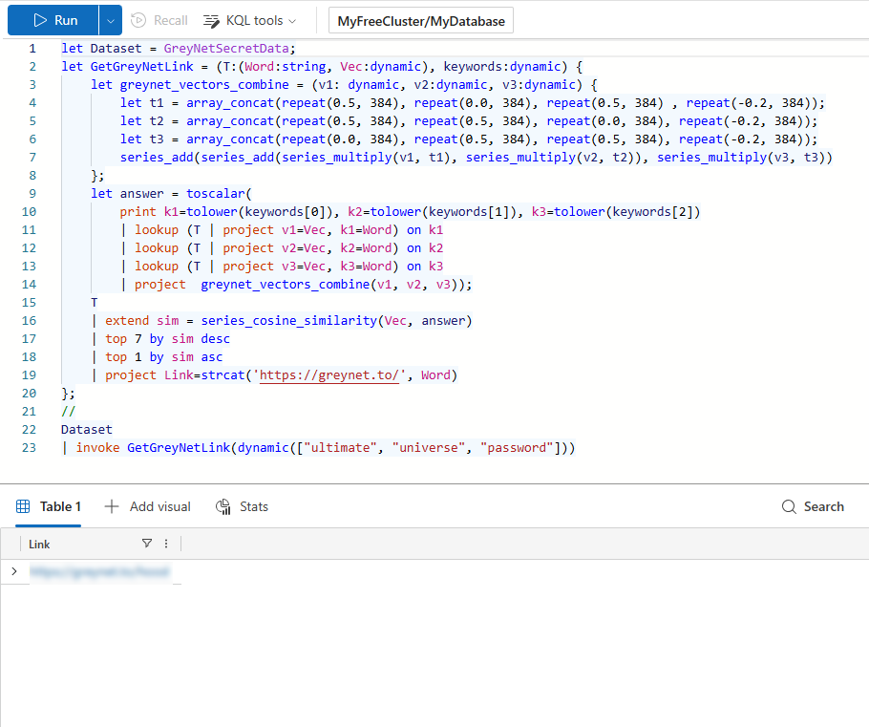Click lookup on line 13
The image size is (869, 727).
157,267
